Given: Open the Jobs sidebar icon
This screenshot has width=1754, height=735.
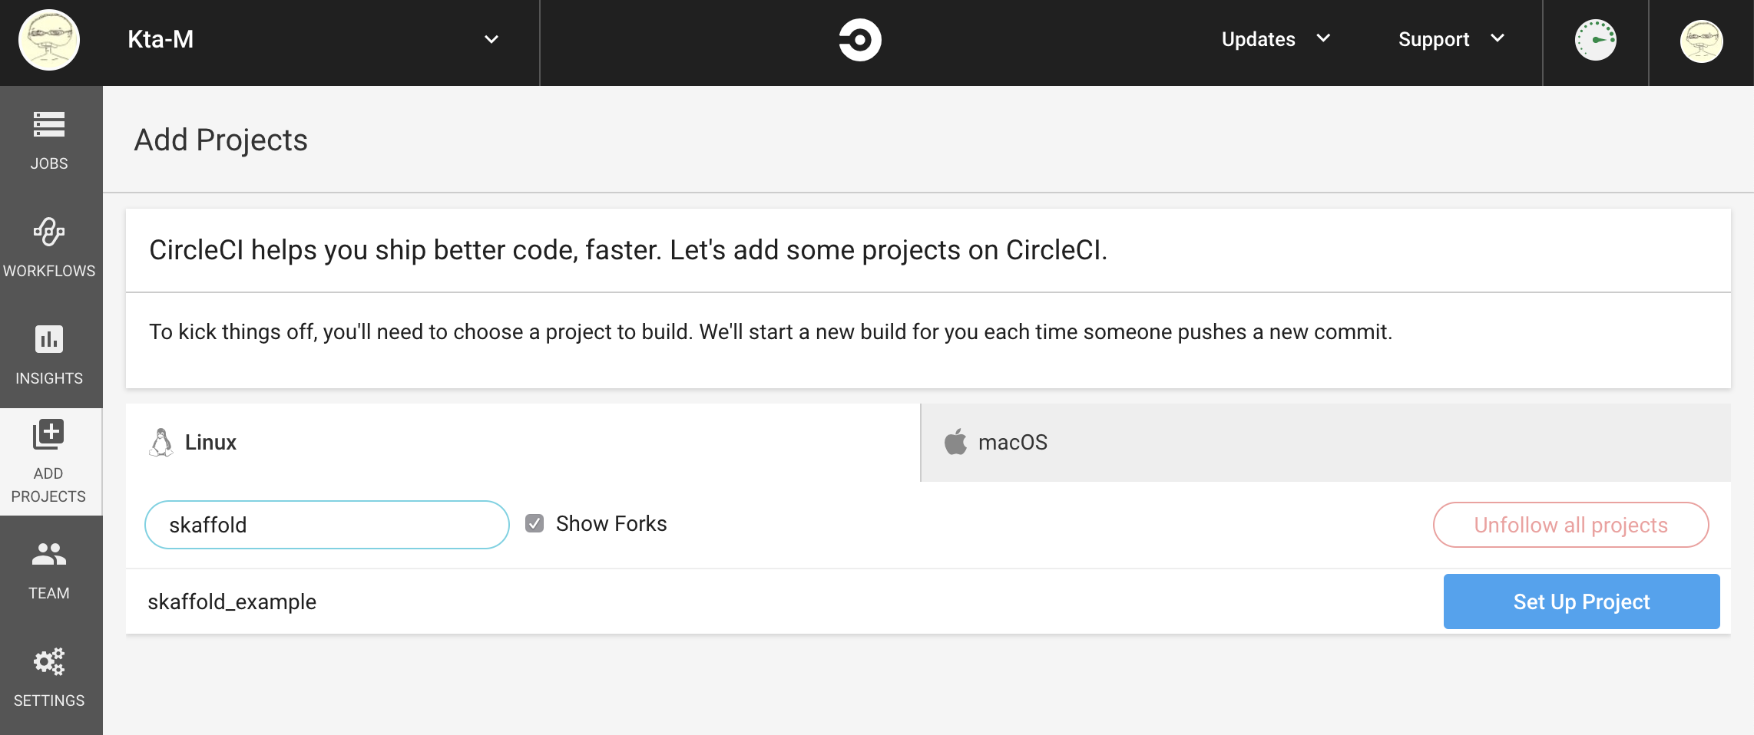Looking at the screenshot, I should click(49, 125).
